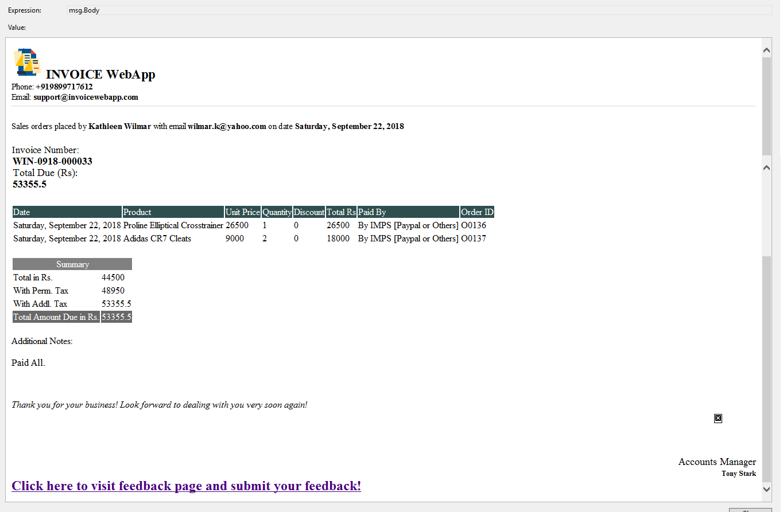Screen dimensions: 783x512
Task: Click the Summary table header
Action: 72,264
